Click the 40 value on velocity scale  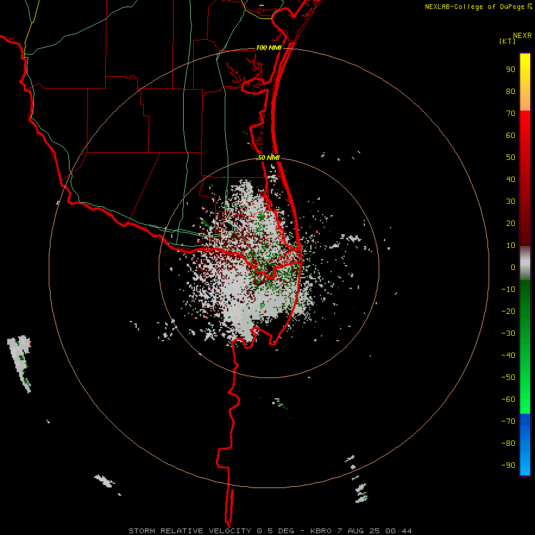pos(511,179)
